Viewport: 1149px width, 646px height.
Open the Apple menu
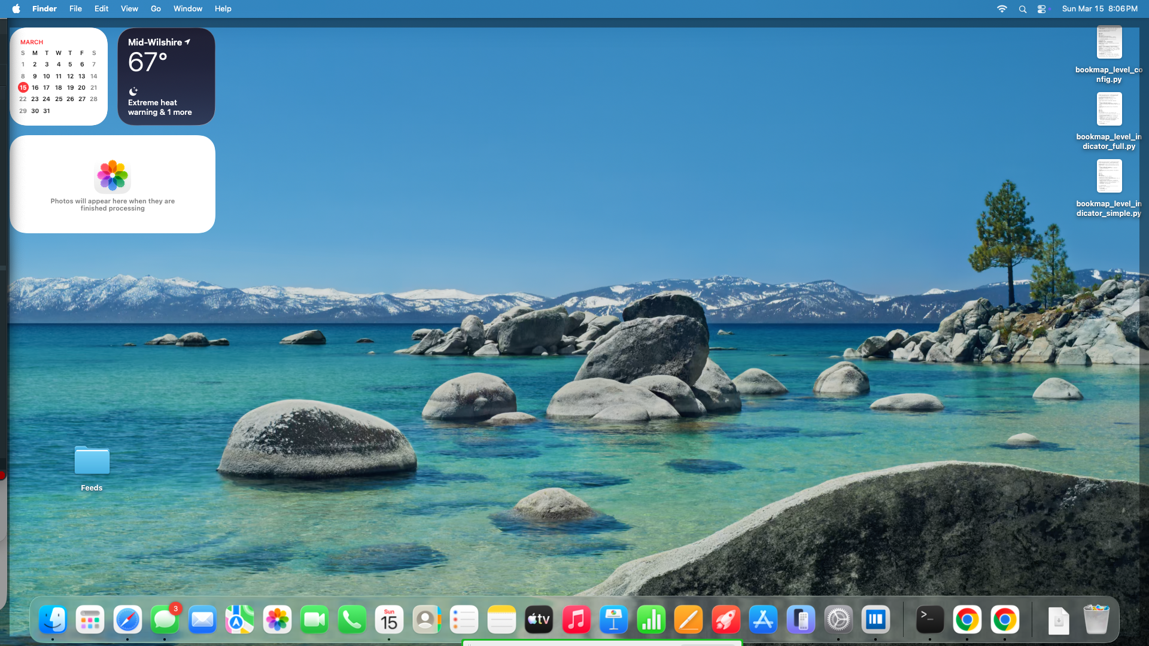pos(16,9)
